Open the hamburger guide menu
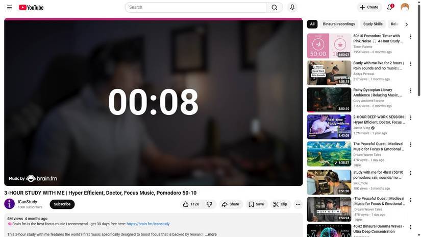 pyautogui.click(x=9, y=7)
